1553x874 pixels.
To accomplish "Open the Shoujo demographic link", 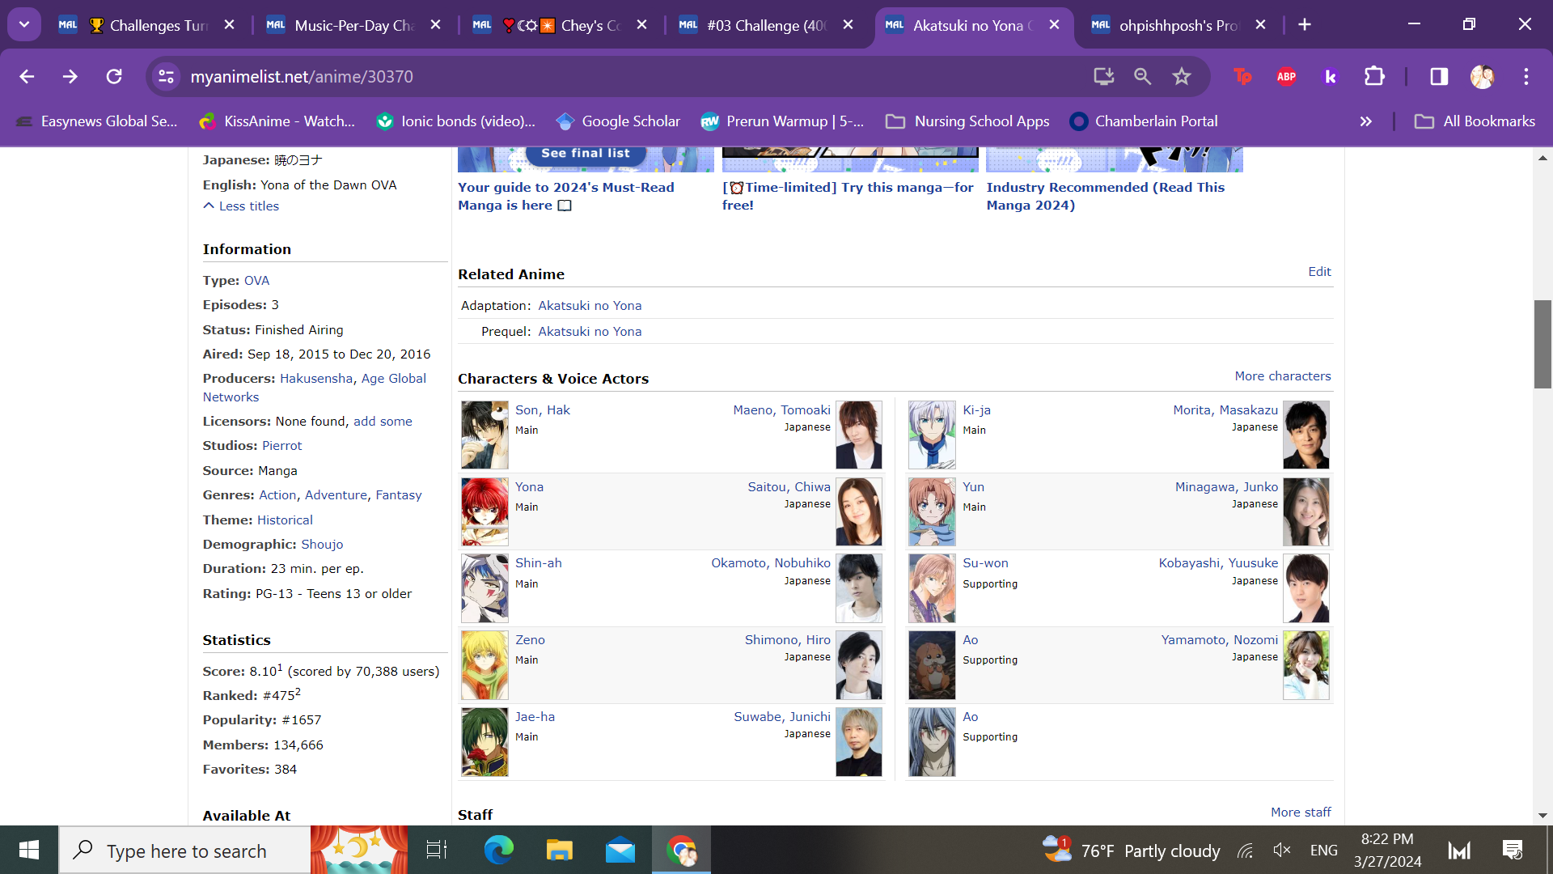I will click(322, 545).
